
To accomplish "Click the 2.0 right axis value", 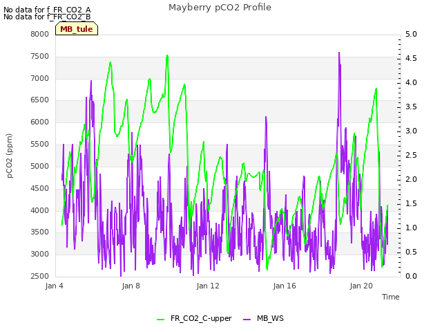I will [x=411, y=180].
